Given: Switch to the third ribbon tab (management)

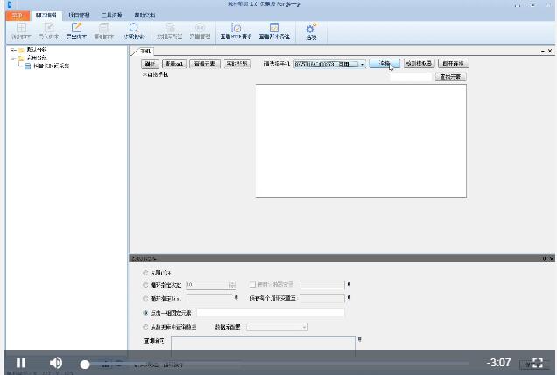Looking at the screenshot, I should pos(79,15).
